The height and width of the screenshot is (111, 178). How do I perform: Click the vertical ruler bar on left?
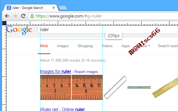tap(4, 68)
